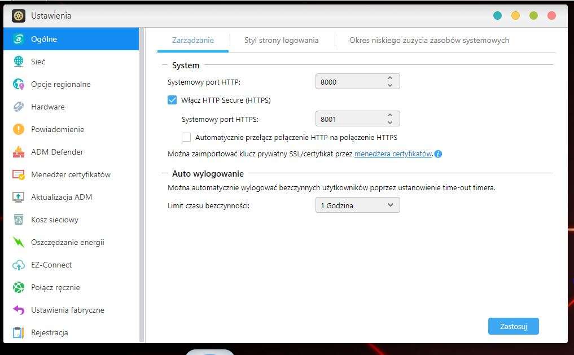
Task: Select the Kosz sieciowy recycle icon
Action: coord(19,220)
